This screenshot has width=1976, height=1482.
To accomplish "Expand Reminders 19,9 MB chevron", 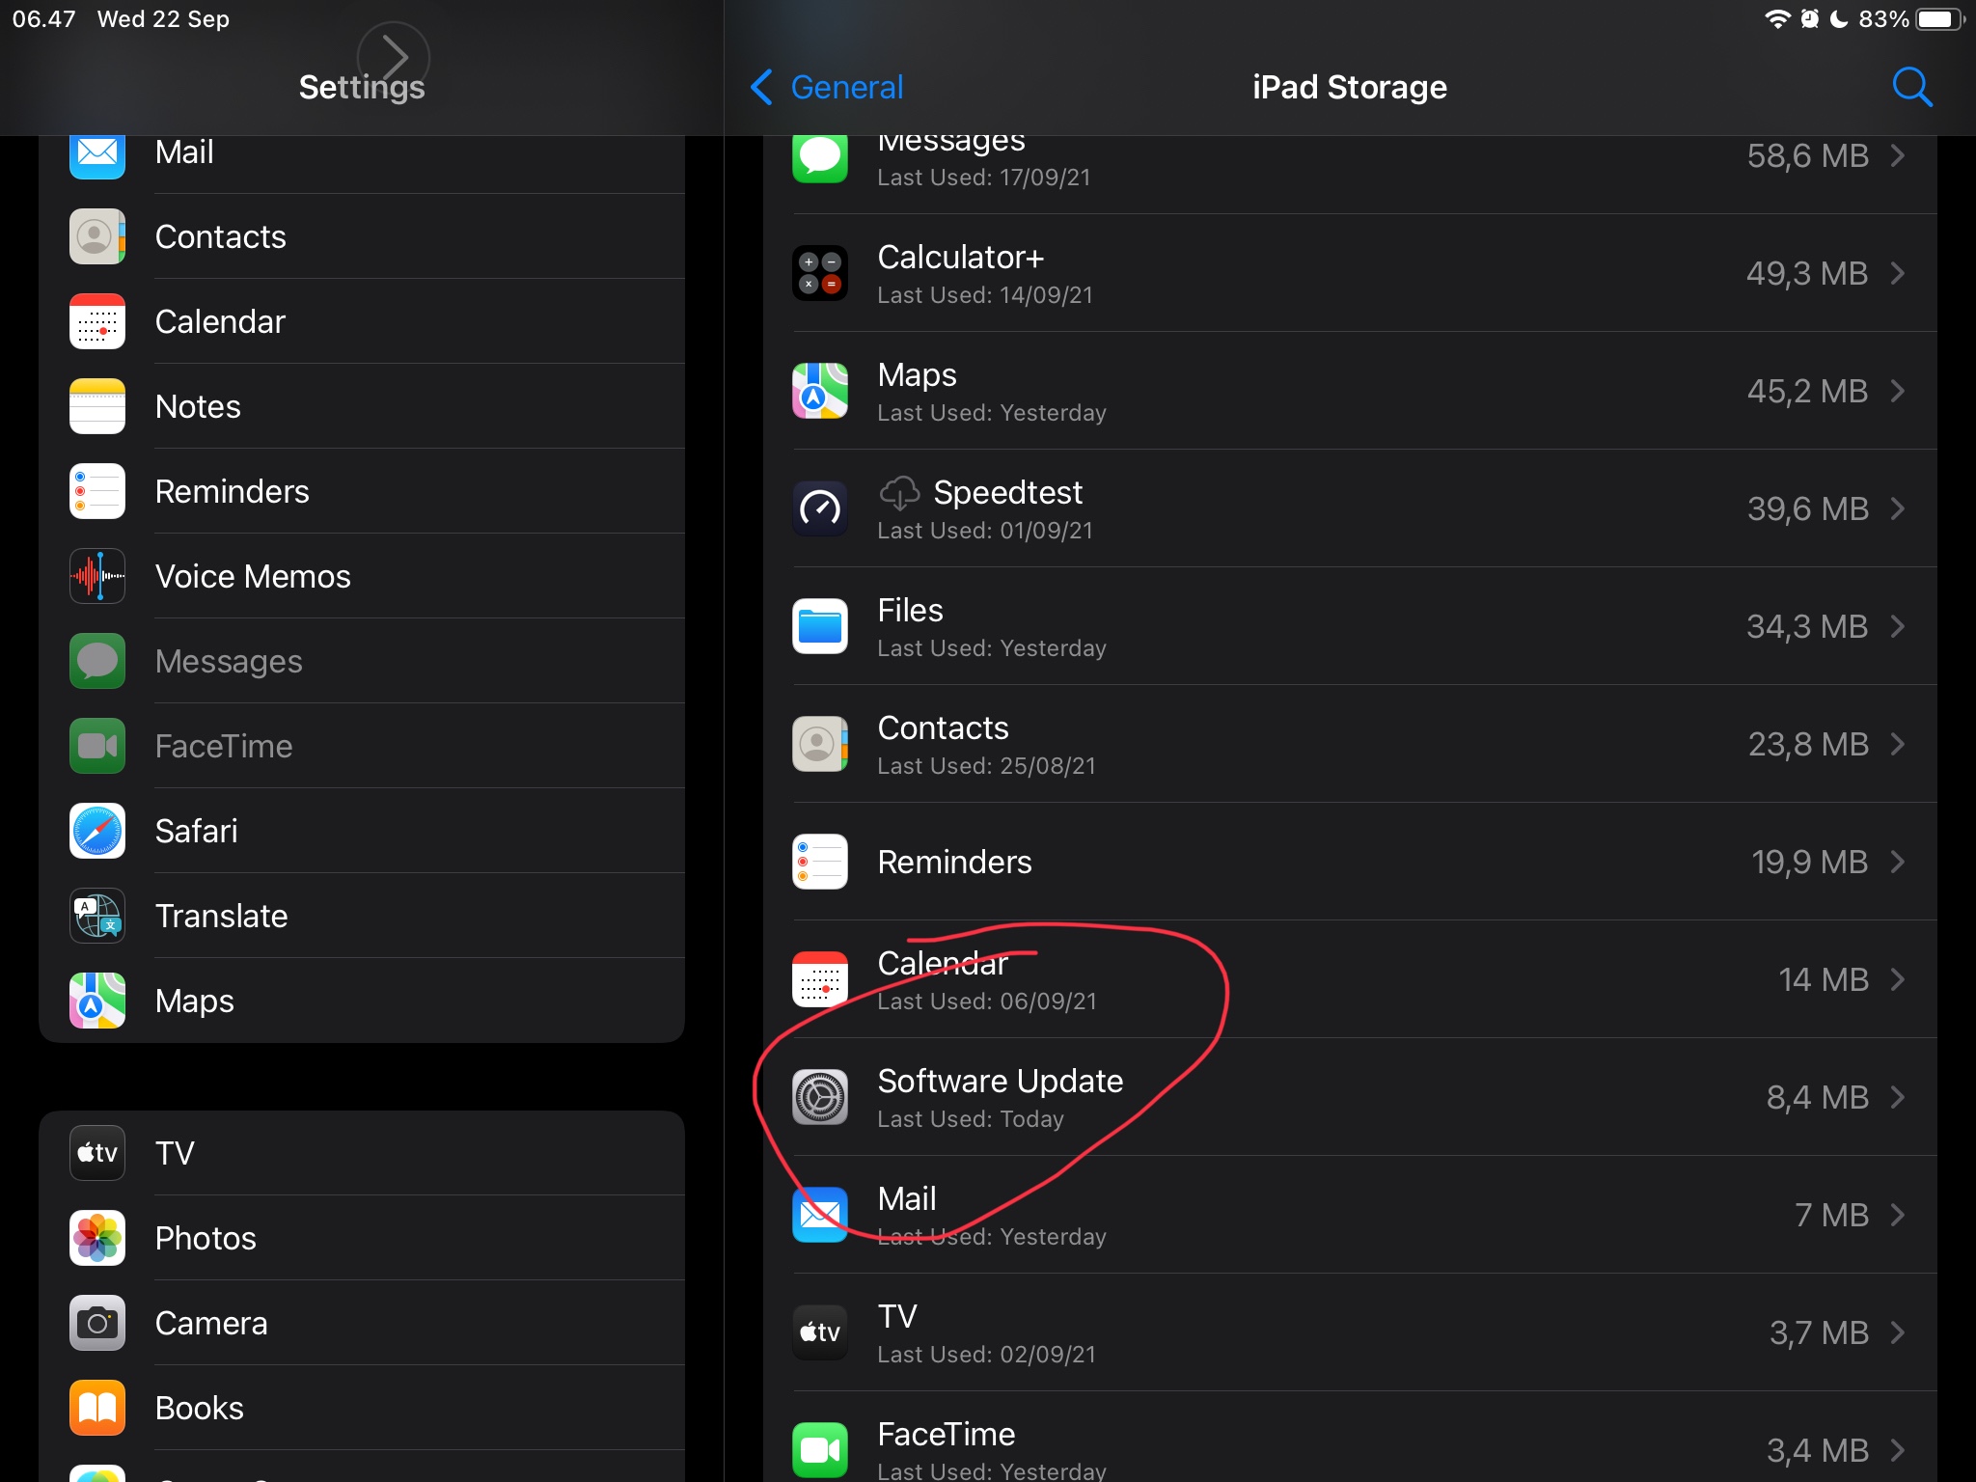I will click(x=1898, y=862).
